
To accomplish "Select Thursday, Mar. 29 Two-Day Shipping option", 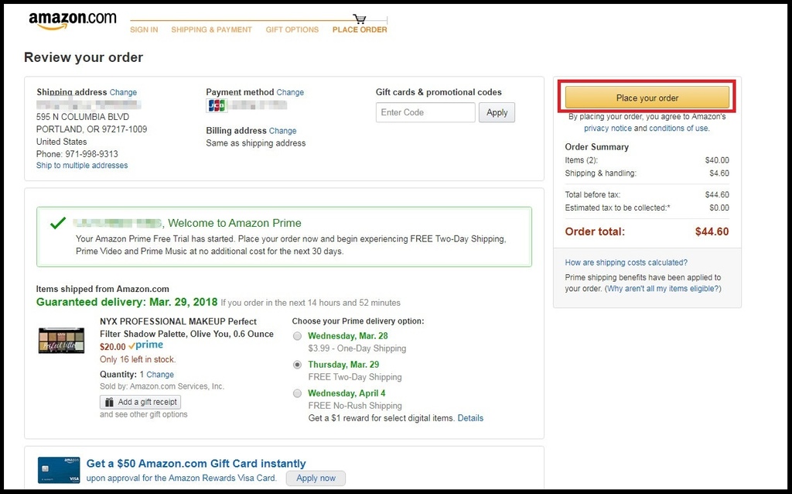I will [x=298, y=365].
